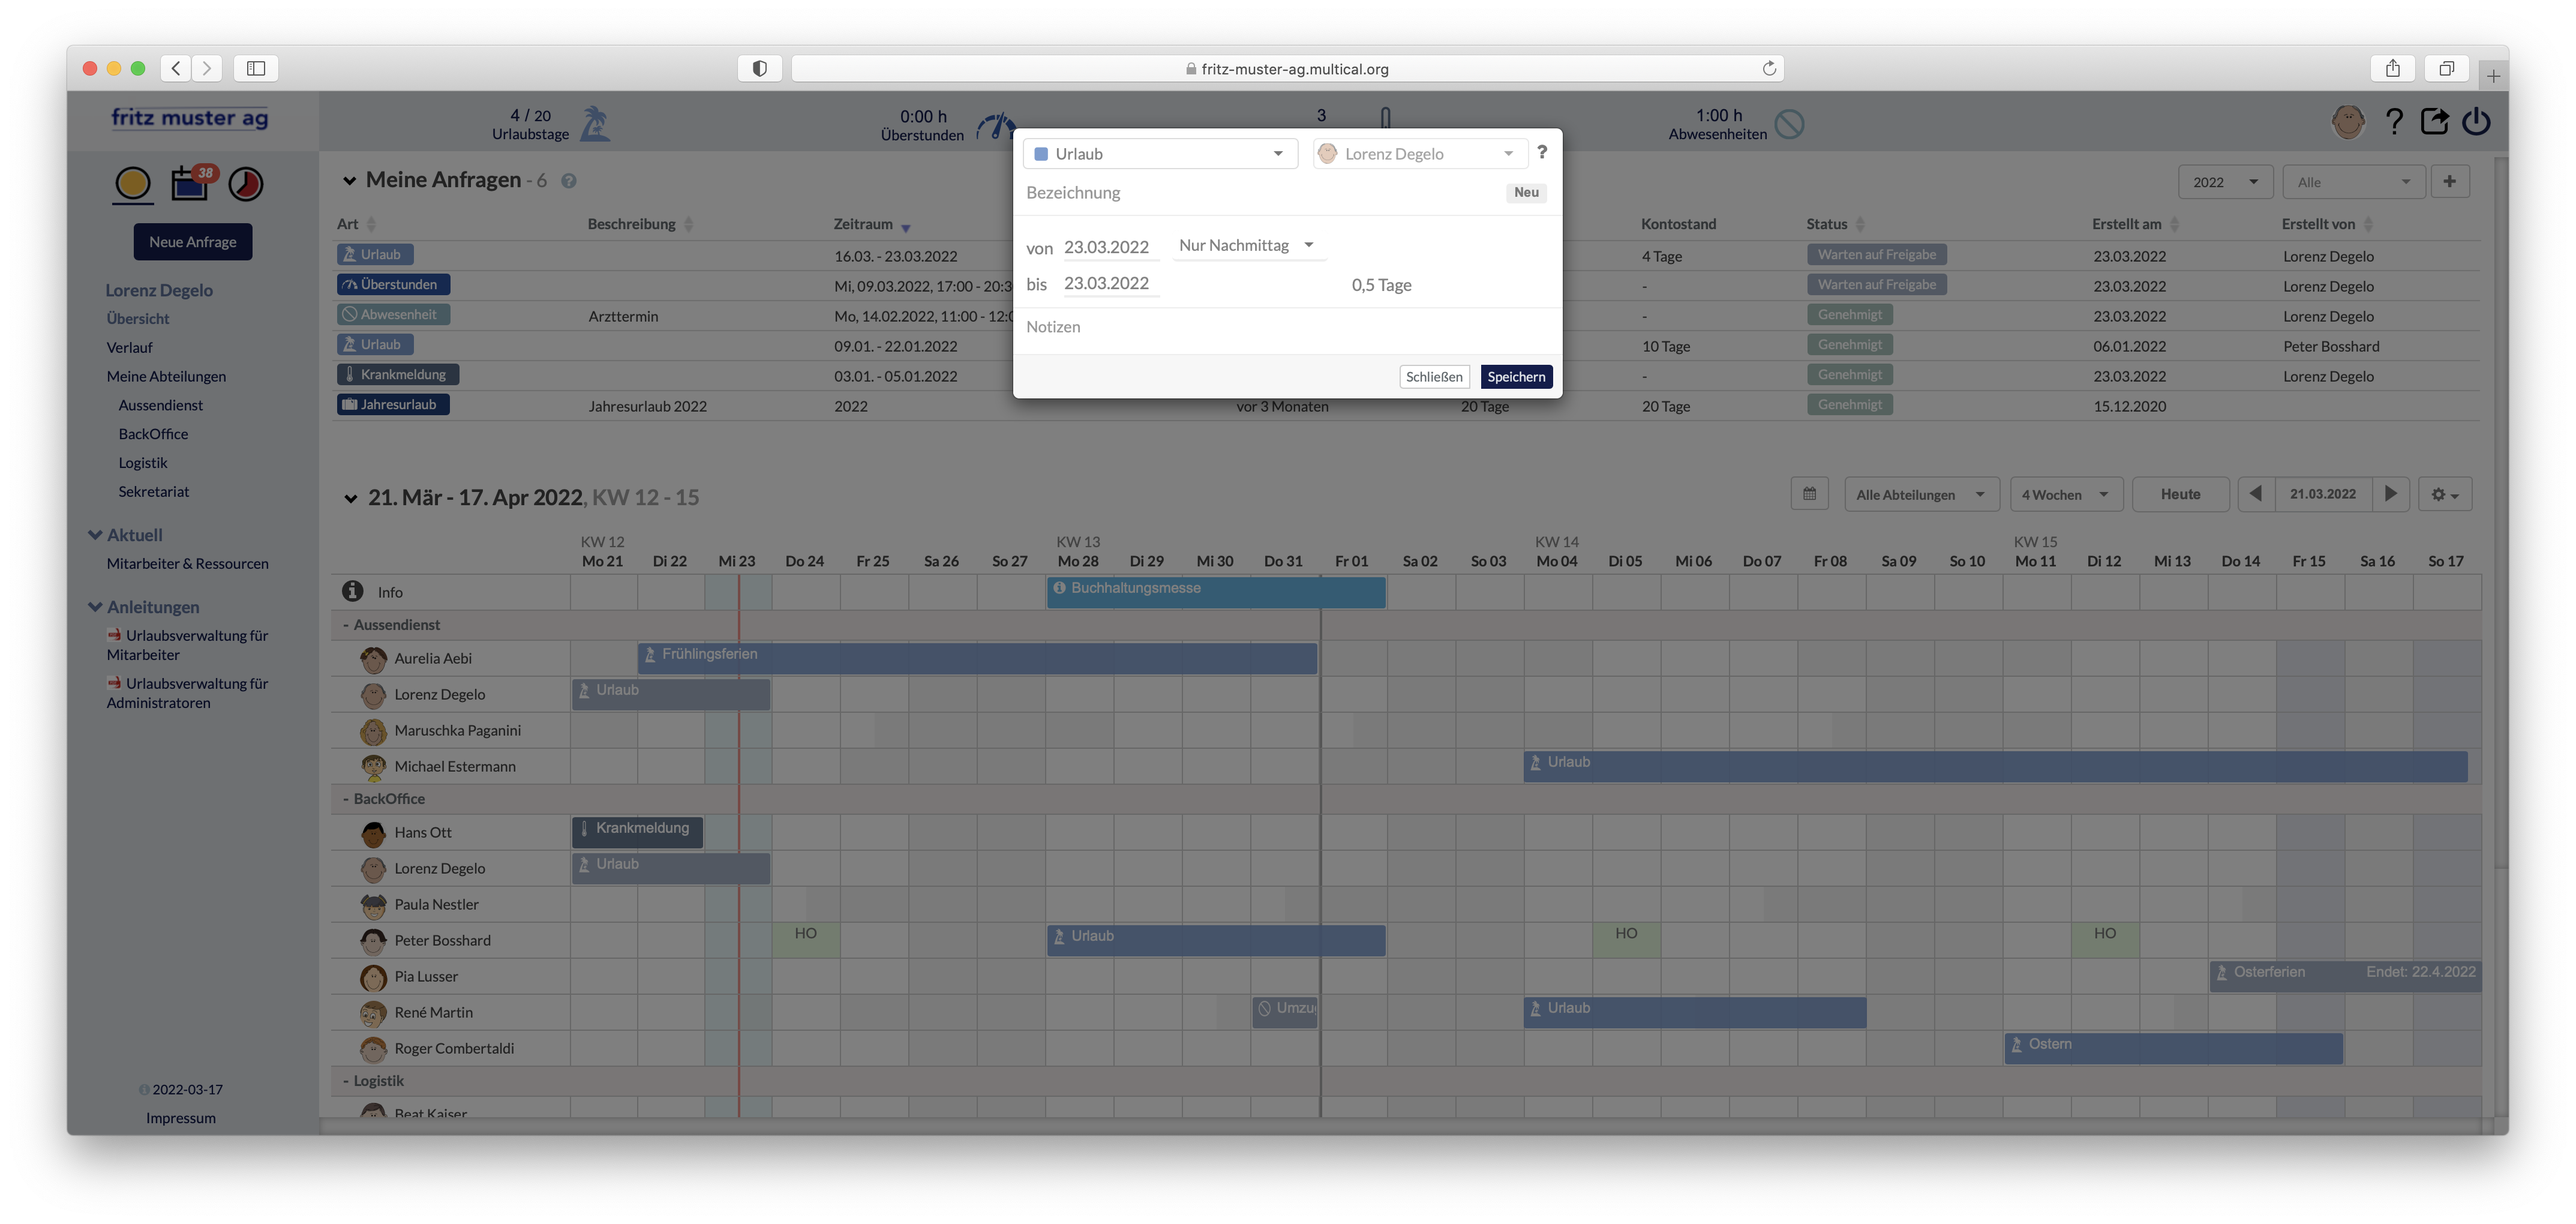Open the 4 Wochen range dropdown
2576x1224 pixels.
(x=2066, y=494)
